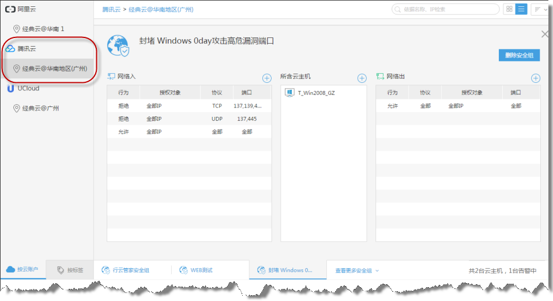Click the T_Win2008_GZ host monitor icon
Viewport: 553px width, 301px height.
289,93
